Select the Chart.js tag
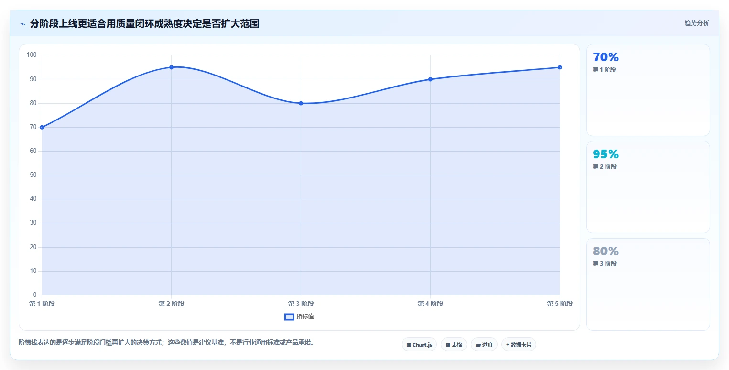 419,345
